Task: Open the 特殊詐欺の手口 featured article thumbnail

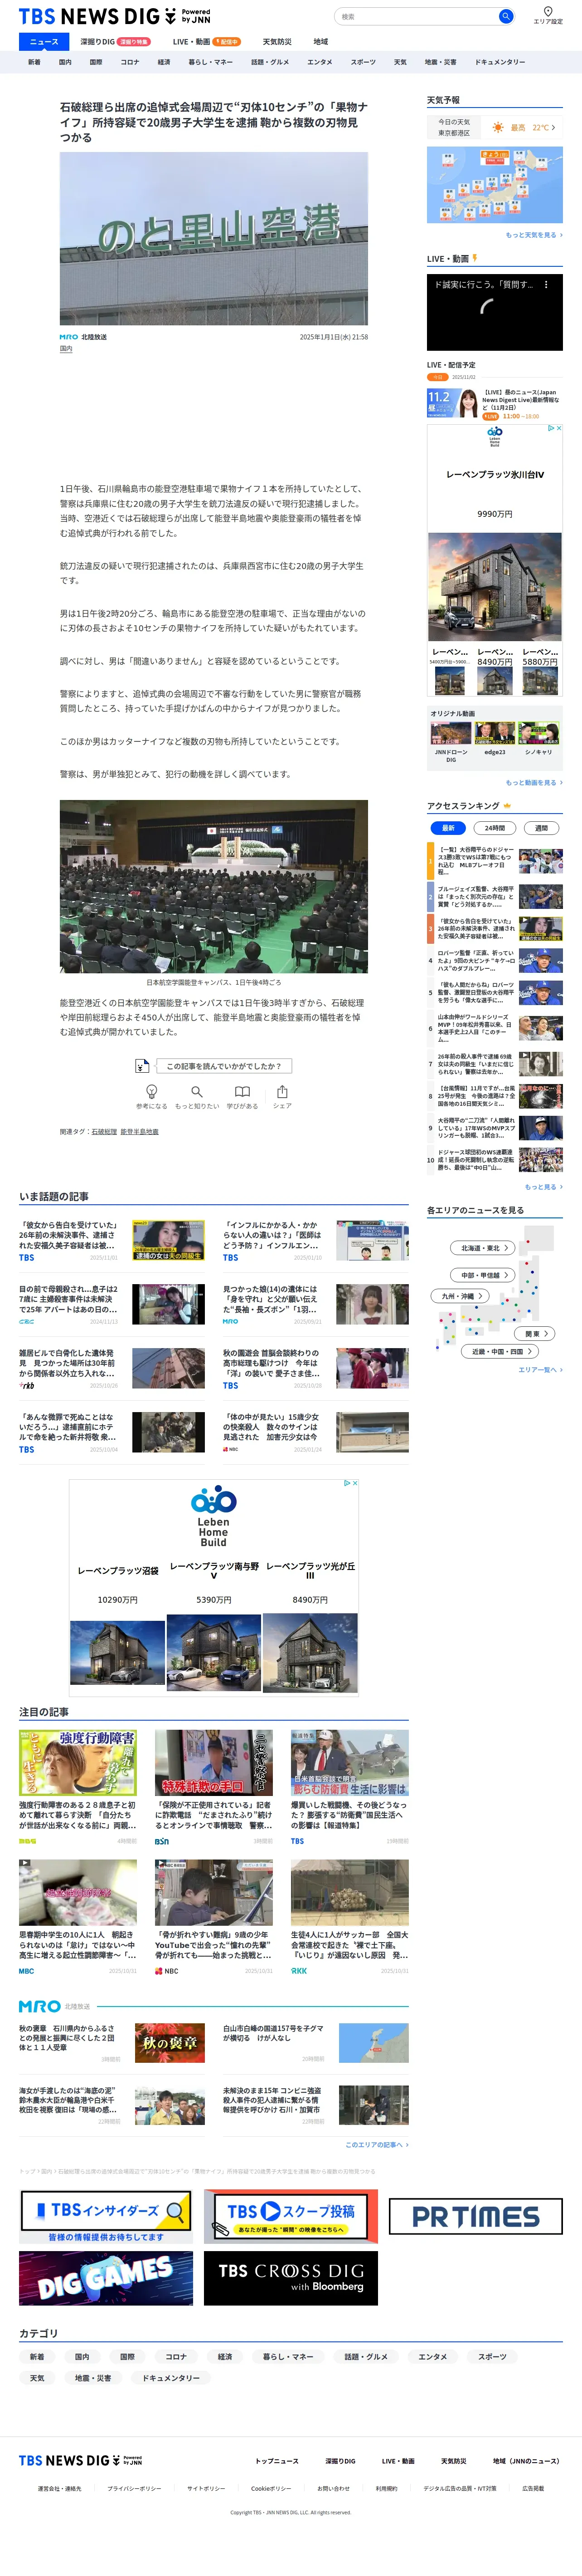Action: click(213, 1763)
